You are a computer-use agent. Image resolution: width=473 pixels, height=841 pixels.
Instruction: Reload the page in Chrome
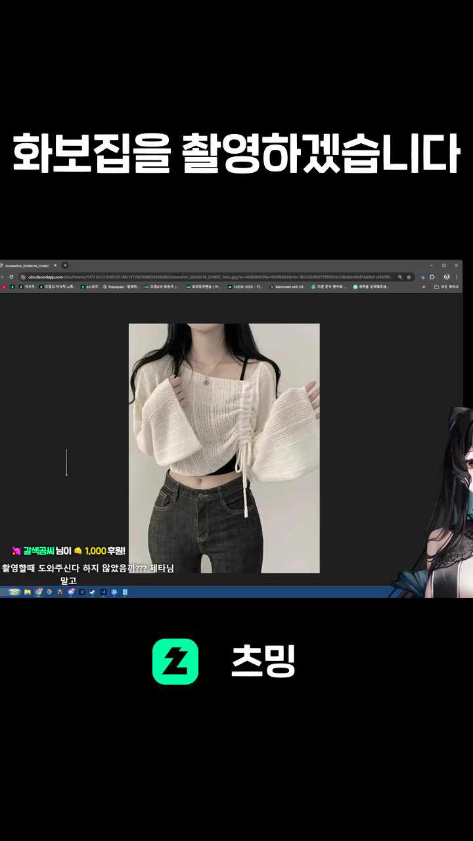[x=11, y=277]
